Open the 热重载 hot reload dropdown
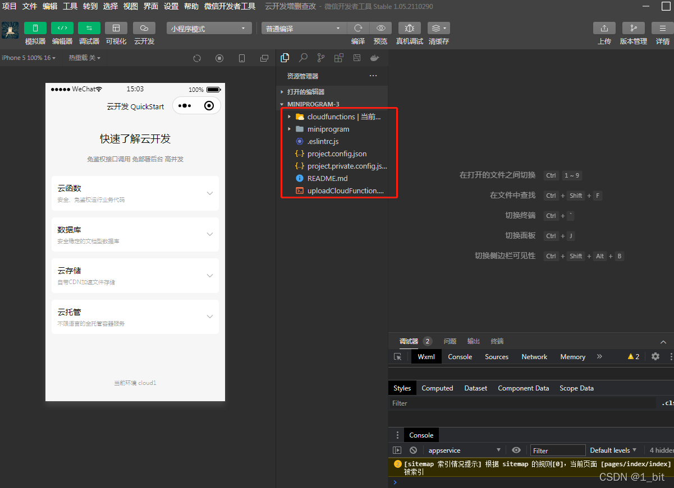 85,58
